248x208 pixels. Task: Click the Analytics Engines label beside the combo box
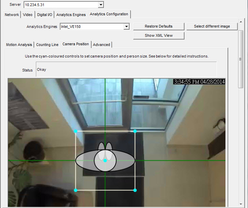(42, 27)
